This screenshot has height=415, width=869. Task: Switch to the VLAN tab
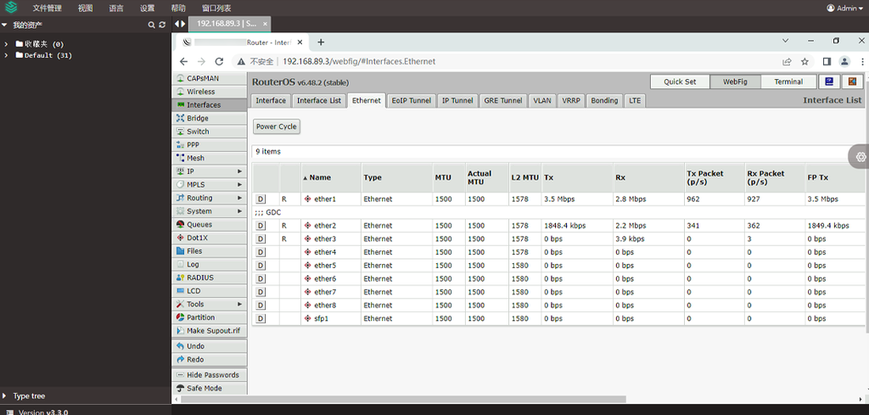542,100
